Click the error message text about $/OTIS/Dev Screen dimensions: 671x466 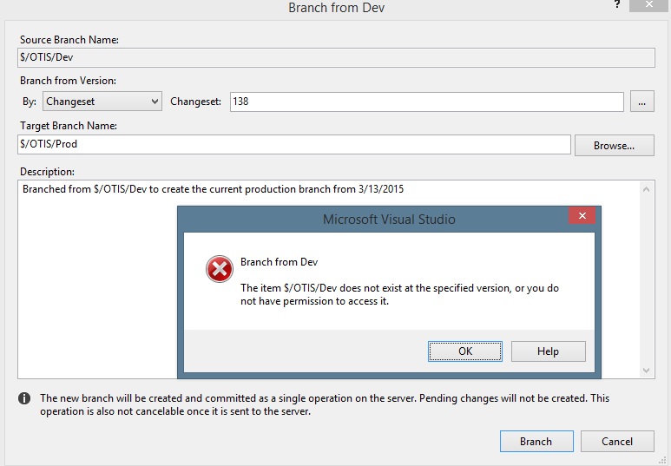(399, 294)
